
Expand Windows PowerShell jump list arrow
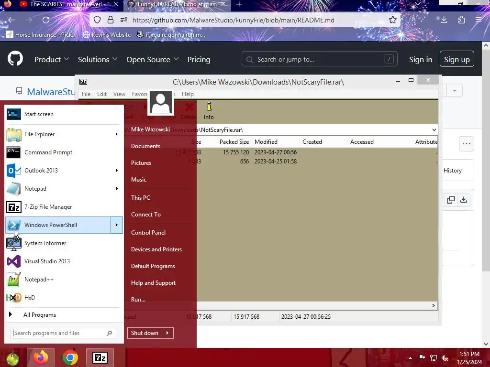(117, 225)
